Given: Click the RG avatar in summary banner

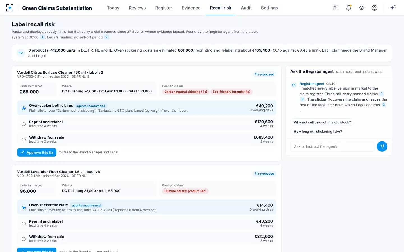Looking at the screenshot, I should (21, 53).
